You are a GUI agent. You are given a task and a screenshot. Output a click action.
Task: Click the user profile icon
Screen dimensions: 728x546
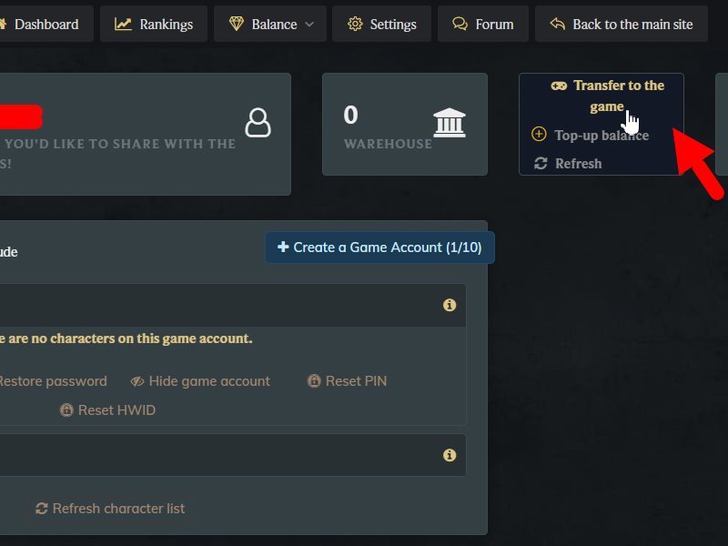click(x=258, y=122)
